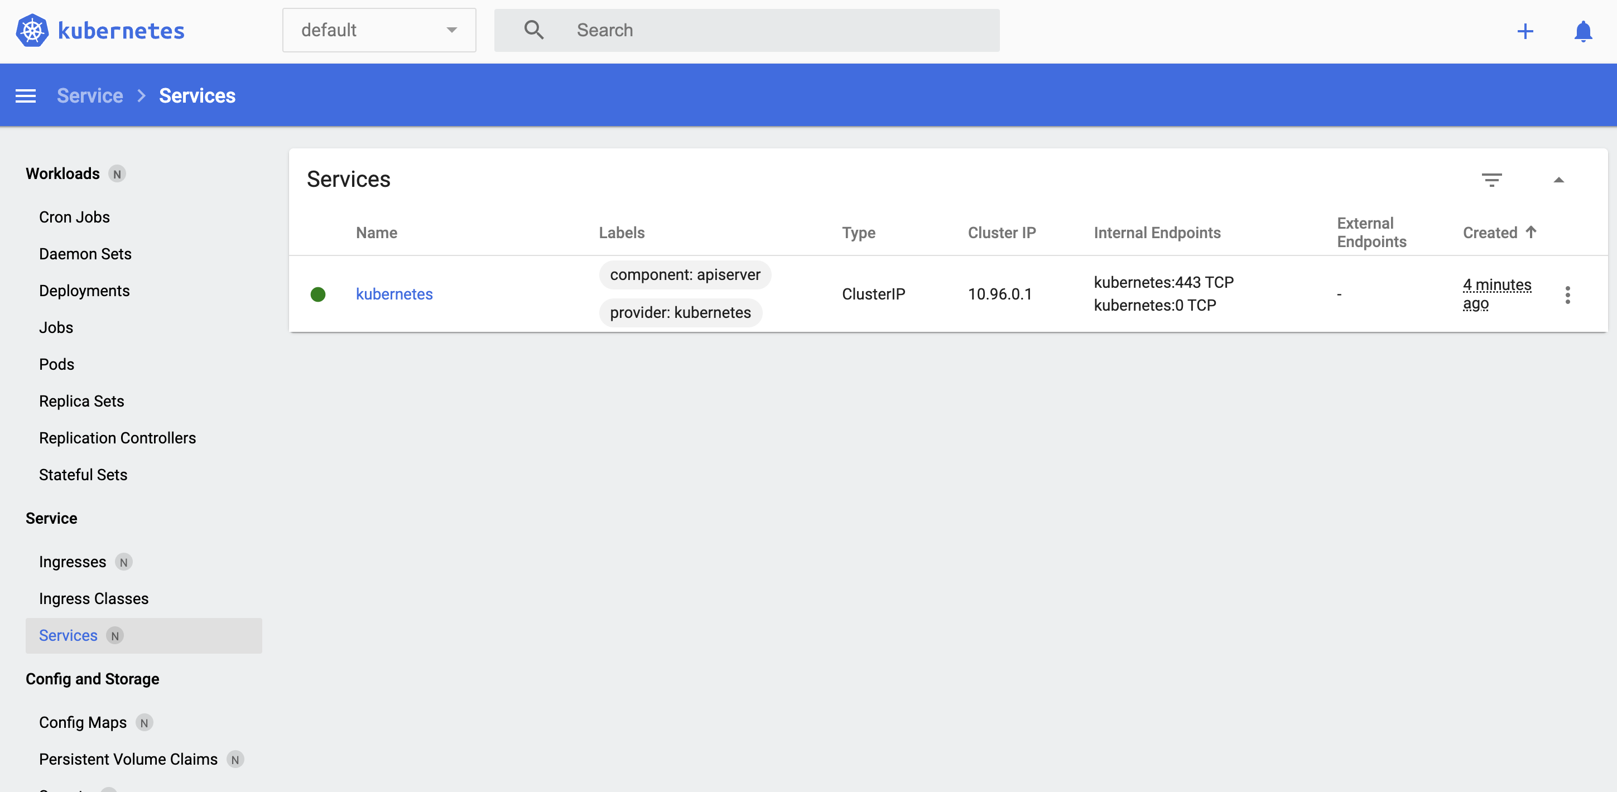Click the 'provider: kubernetes' label chip
The width and height of the screenshot is (1617, 792).
(x=681, y=312)
